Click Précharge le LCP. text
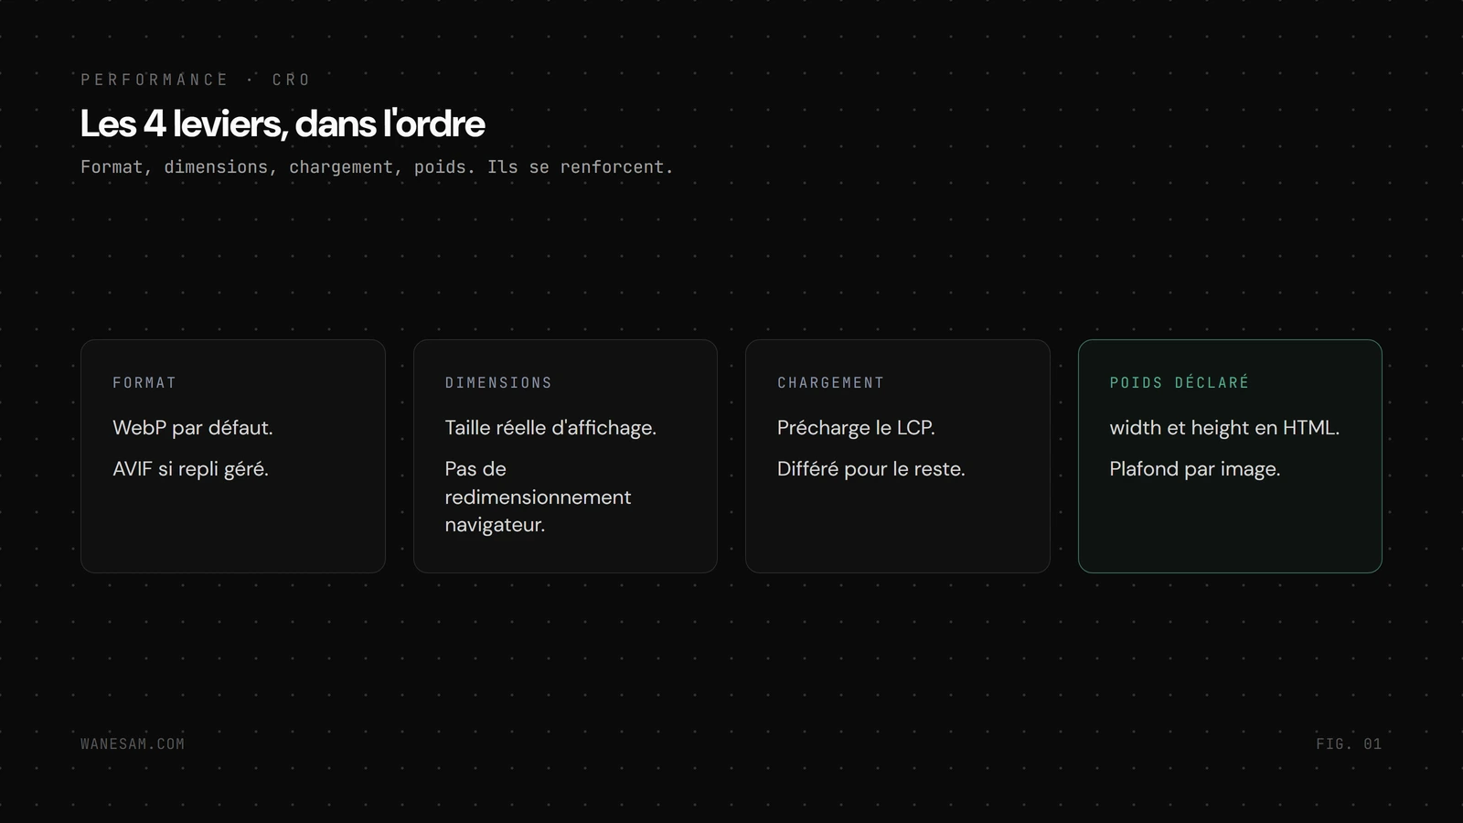1463x823 pixels. click(x=856, y=428)
